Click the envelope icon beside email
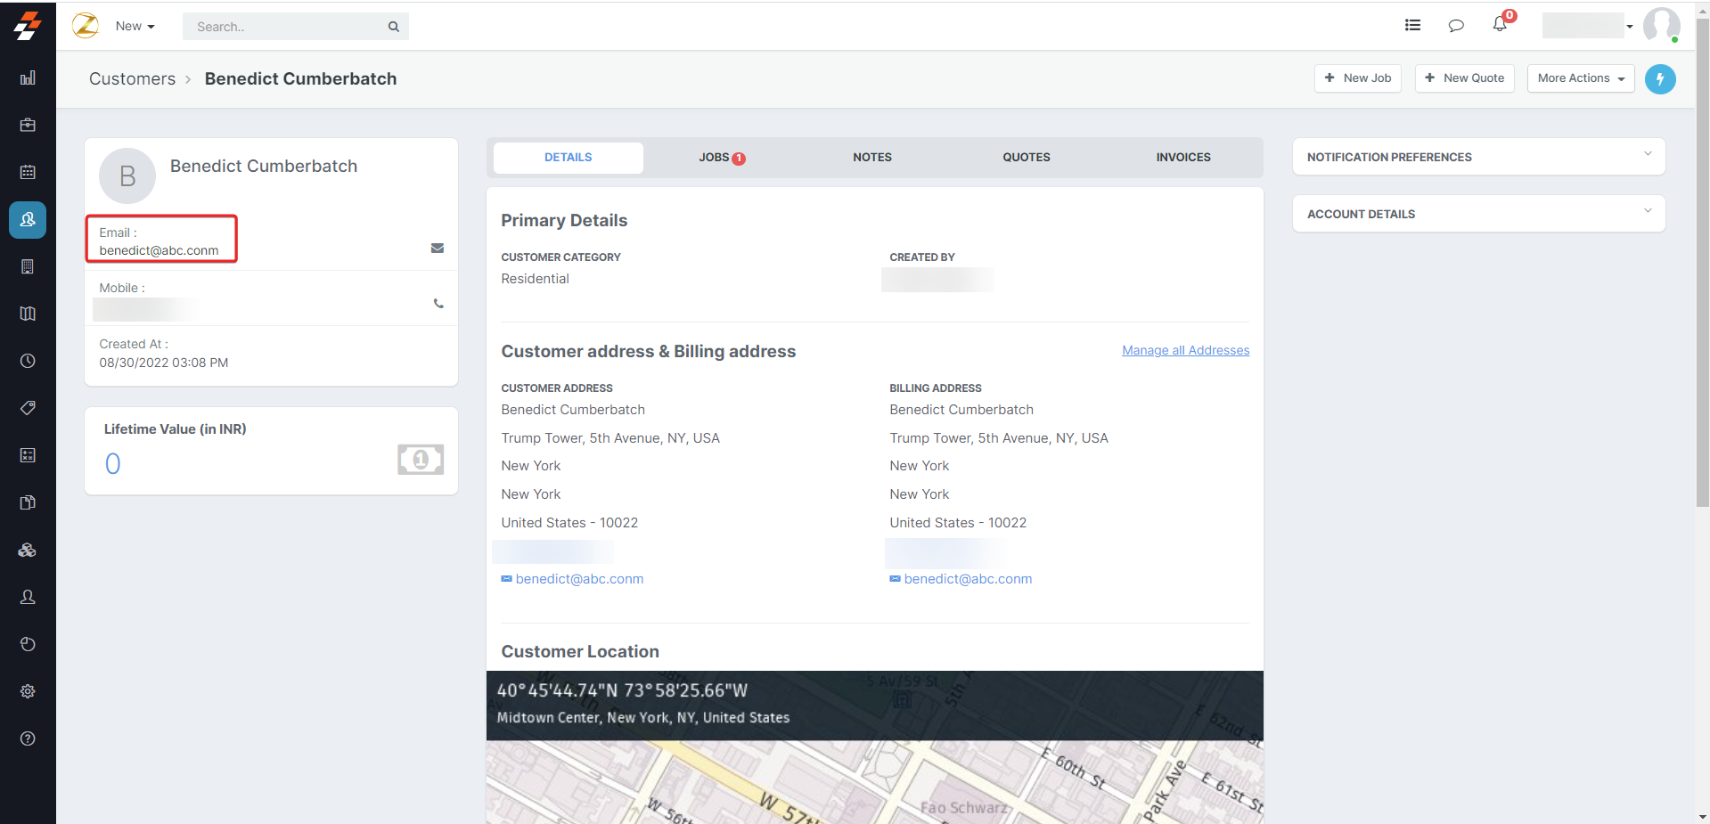The height and width of the screenshot is (824, 1710). pos(438,249)
